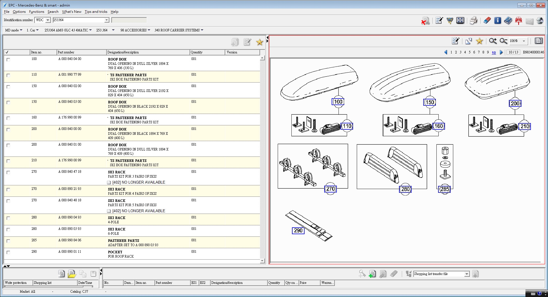Open the Functions menu
Viewport: 548px width, 297px height.
37,12
